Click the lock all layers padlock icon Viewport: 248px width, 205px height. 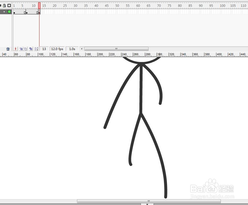4,5
